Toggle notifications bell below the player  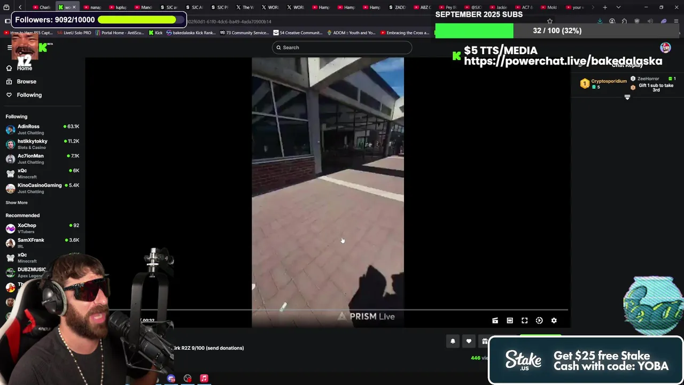pos(453,341)
